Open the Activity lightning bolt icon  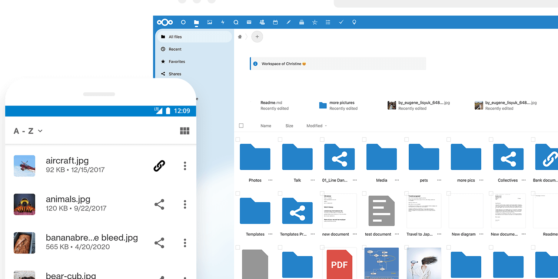click(x=223, y=22)
